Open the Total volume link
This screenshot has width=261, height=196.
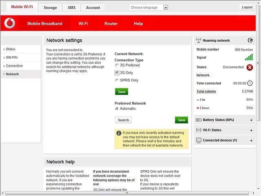pyautogui.click(x=206, y=91)
